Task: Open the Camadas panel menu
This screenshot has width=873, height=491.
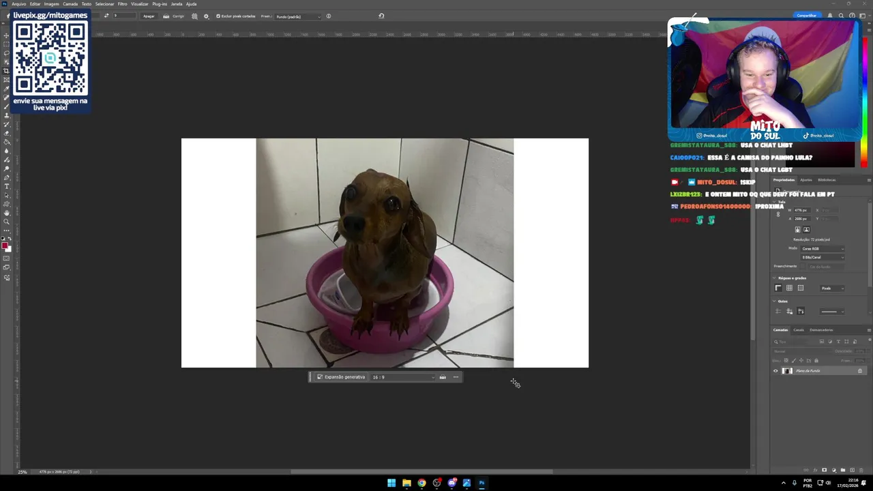Action: [x=869, y=330]
